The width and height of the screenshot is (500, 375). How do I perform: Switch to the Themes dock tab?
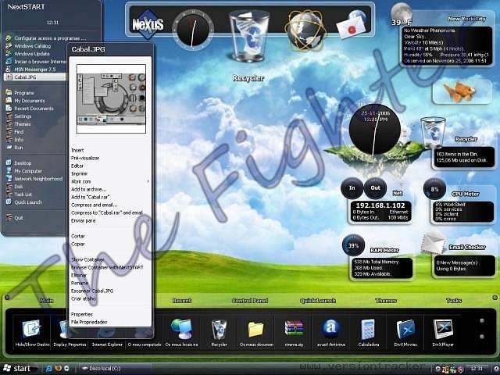[x=386, y=300]
